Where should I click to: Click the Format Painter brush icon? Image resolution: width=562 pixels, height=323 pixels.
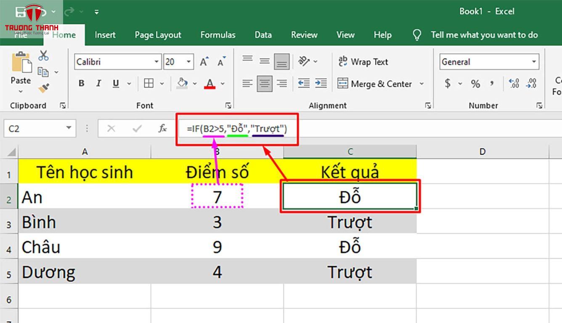click(43, 88)
